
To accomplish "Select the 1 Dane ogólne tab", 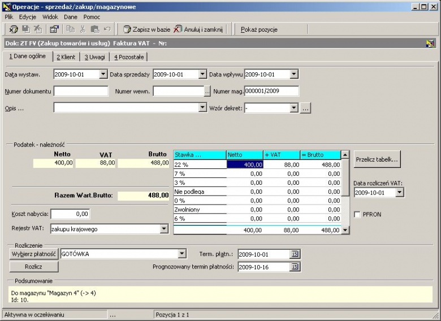I will coord(27,56).
